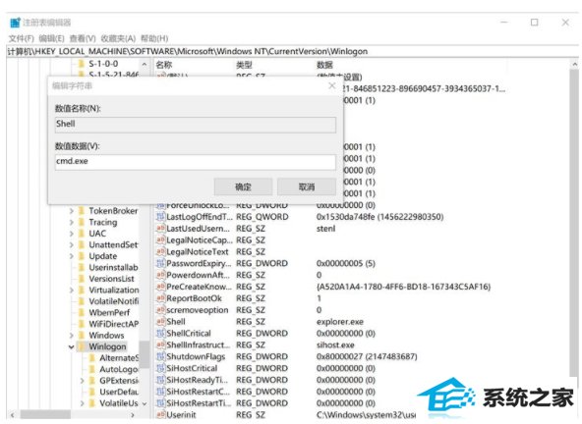Expand the TokenBroker tree node
Image resolution: width=582 pixels, height=424 pixels.
(x=71, y=211)
